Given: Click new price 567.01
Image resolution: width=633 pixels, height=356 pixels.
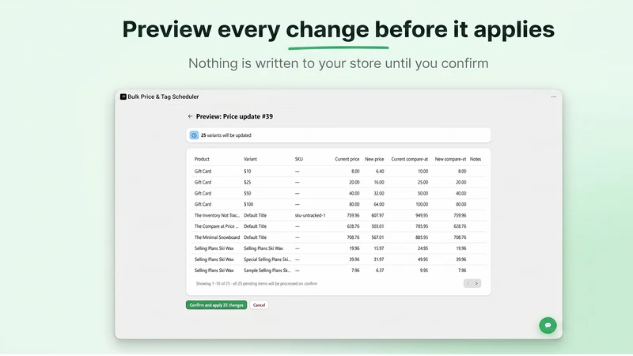Looking at the screenshot, I should 377,237.
